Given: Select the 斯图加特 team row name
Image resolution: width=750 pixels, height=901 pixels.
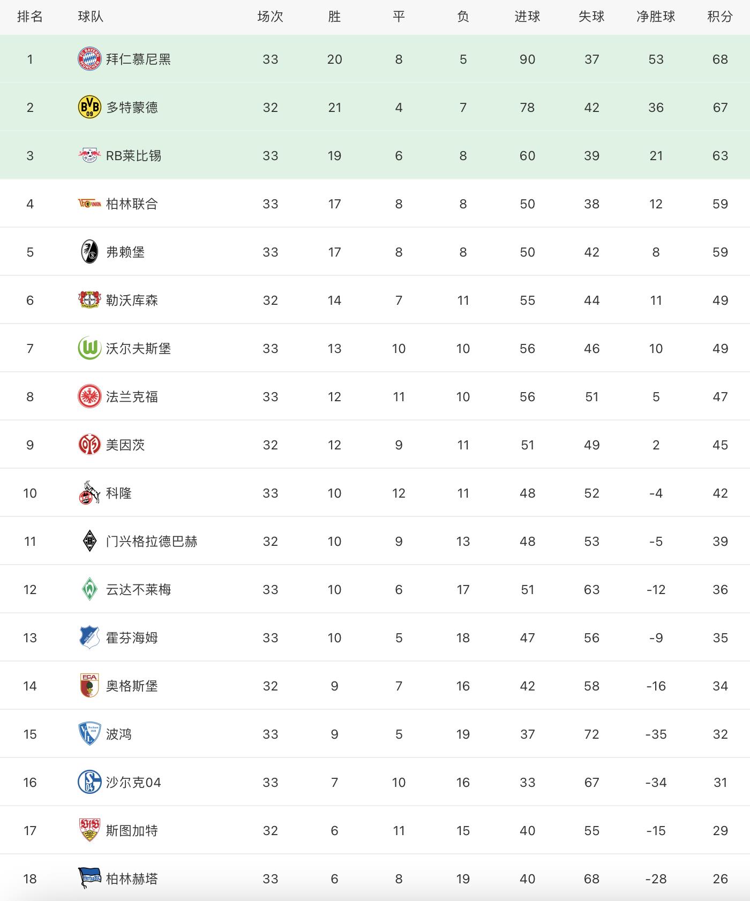Looking at the screenshot, I should click(x=132, y=830).
